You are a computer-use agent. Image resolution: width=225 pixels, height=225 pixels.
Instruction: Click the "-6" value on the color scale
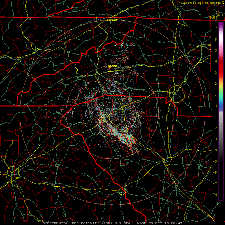215,172
